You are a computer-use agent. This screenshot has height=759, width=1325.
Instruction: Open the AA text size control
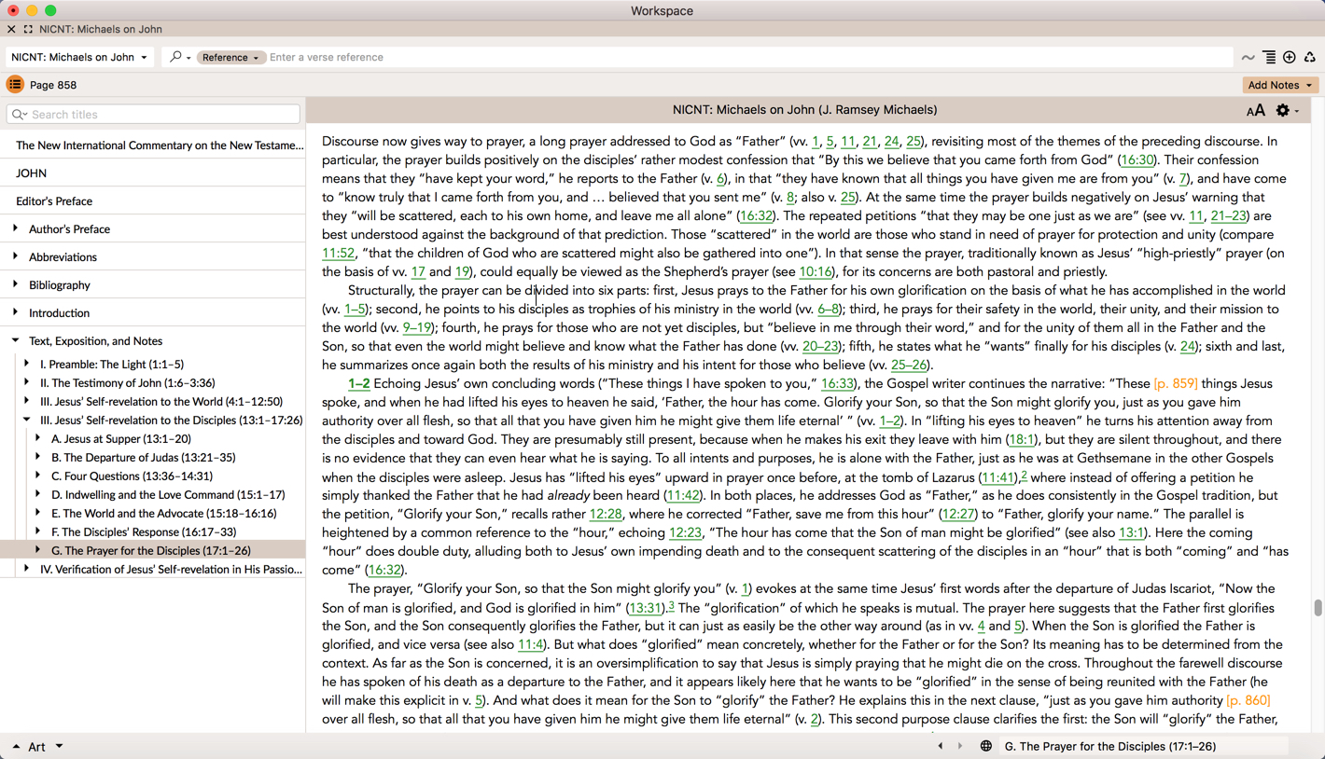tap(1256, 111)
